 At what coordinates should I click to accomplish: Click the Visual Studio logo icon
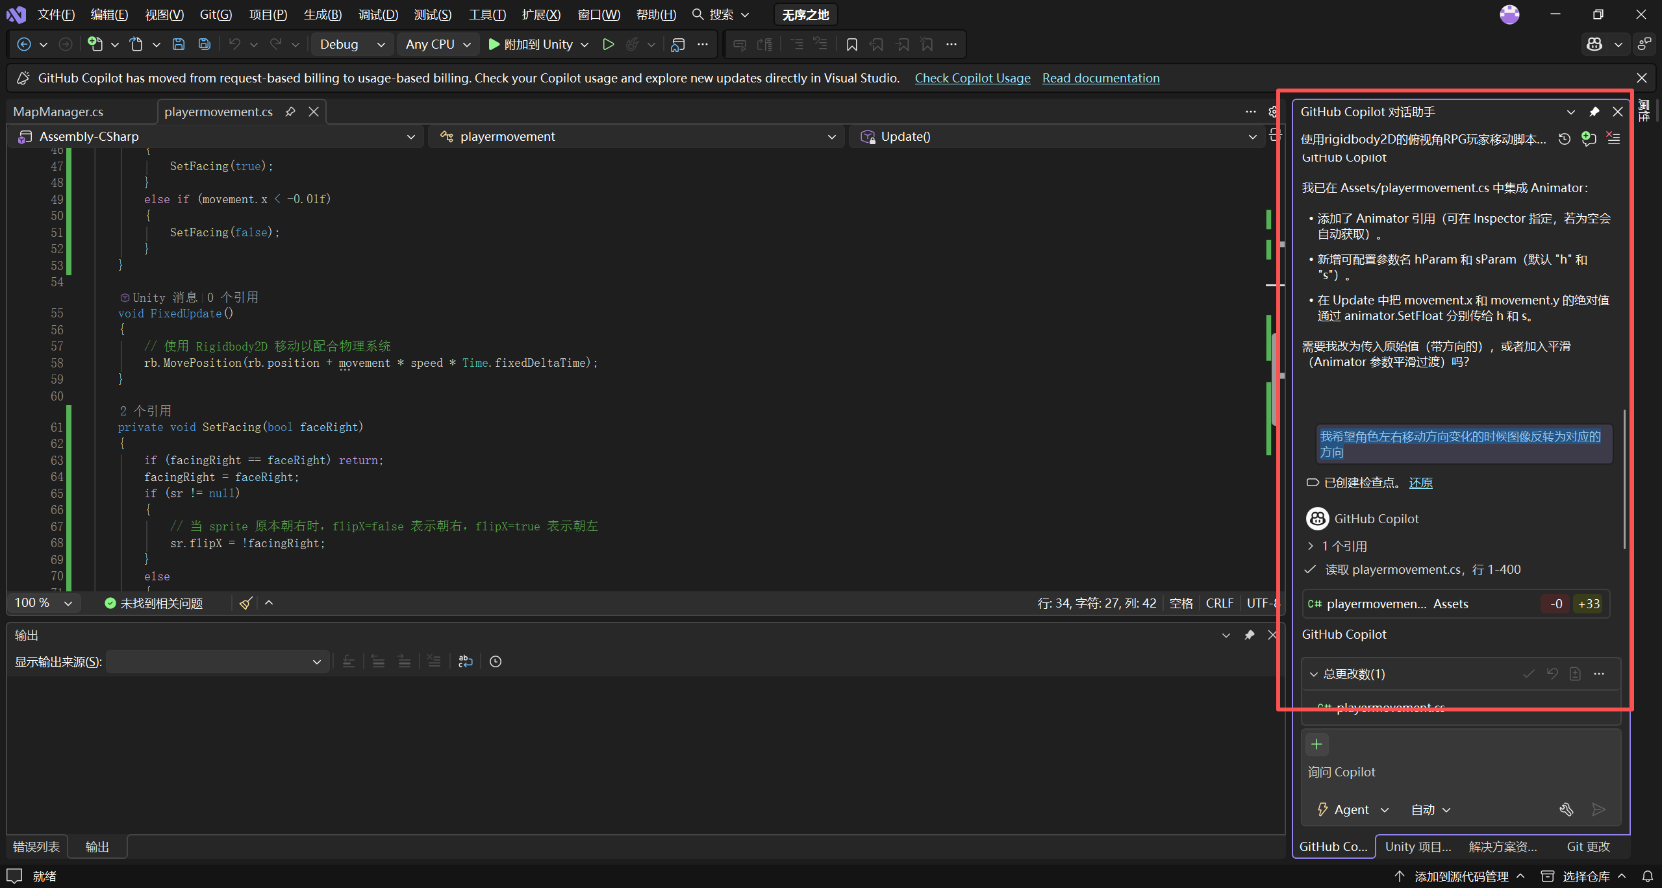click(16, 14)
